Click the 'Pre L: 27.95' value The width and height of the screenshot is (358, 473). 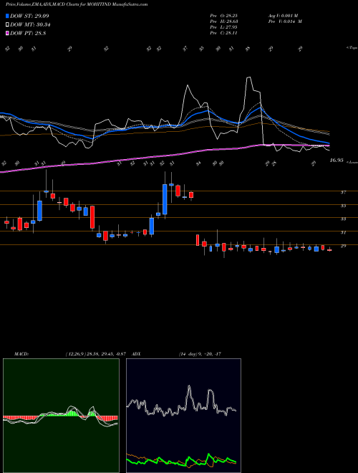click(x=224, y=27)
